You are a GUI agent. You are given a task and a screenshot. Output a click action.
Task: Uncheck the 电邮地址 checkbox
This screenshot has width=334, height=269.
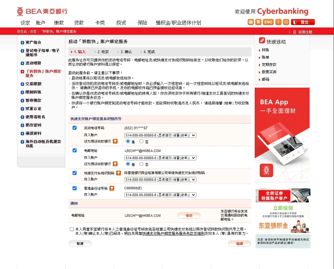click(x=74, y=150)
